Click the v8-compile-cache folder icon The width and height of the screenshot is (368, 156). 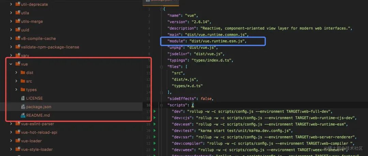coord(18,38)
